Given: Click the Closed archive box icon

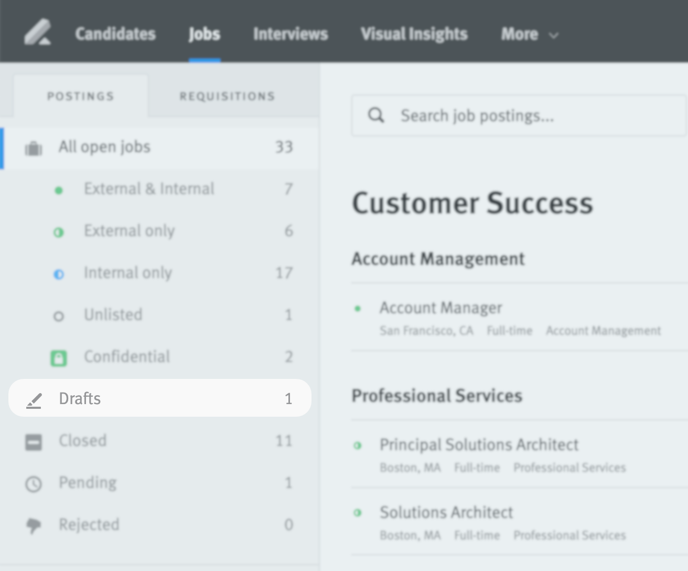Looking at the screenshot, I should 34,442.
